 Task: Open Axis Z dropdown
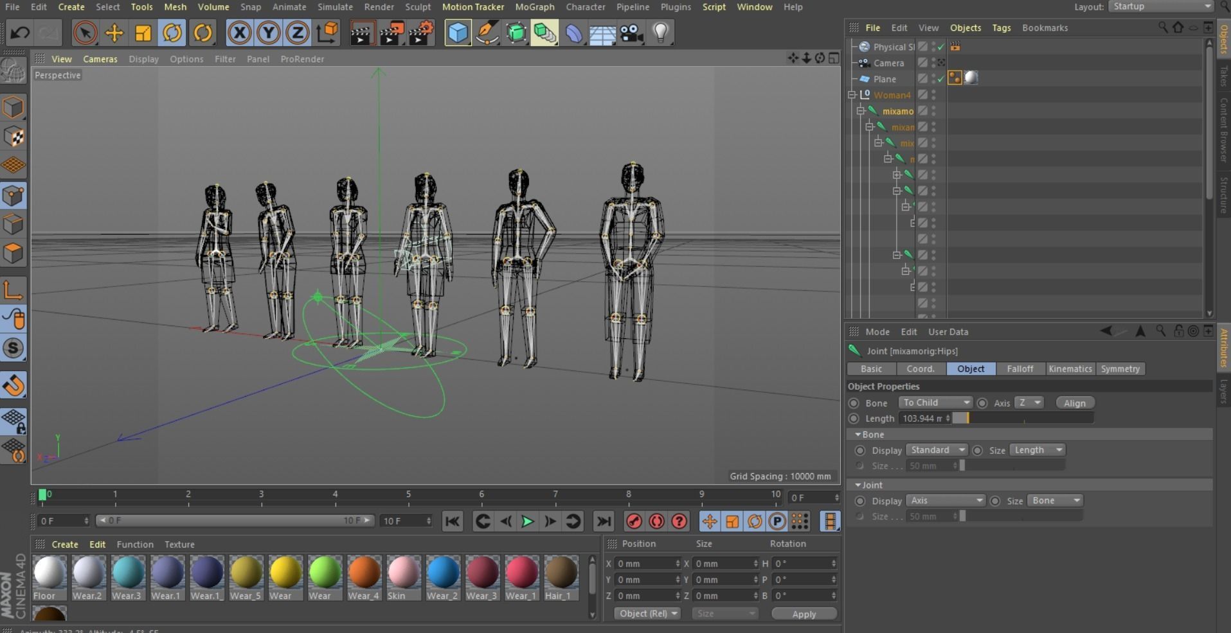click(1029, 403)
